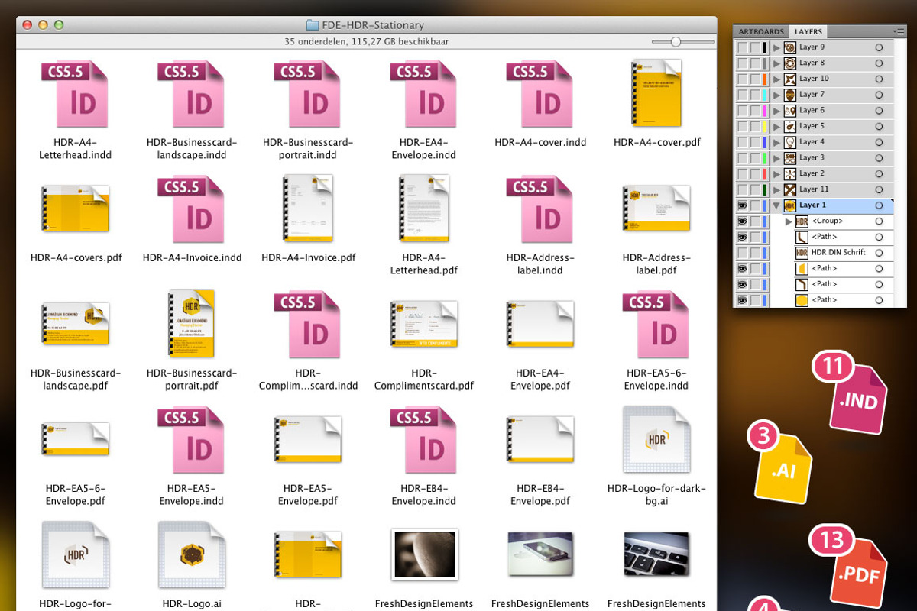
Task: Open the HDR-A4-Letterhead.indd InDesign file icon
Action: pyautogui.click(x=75, y=94)
